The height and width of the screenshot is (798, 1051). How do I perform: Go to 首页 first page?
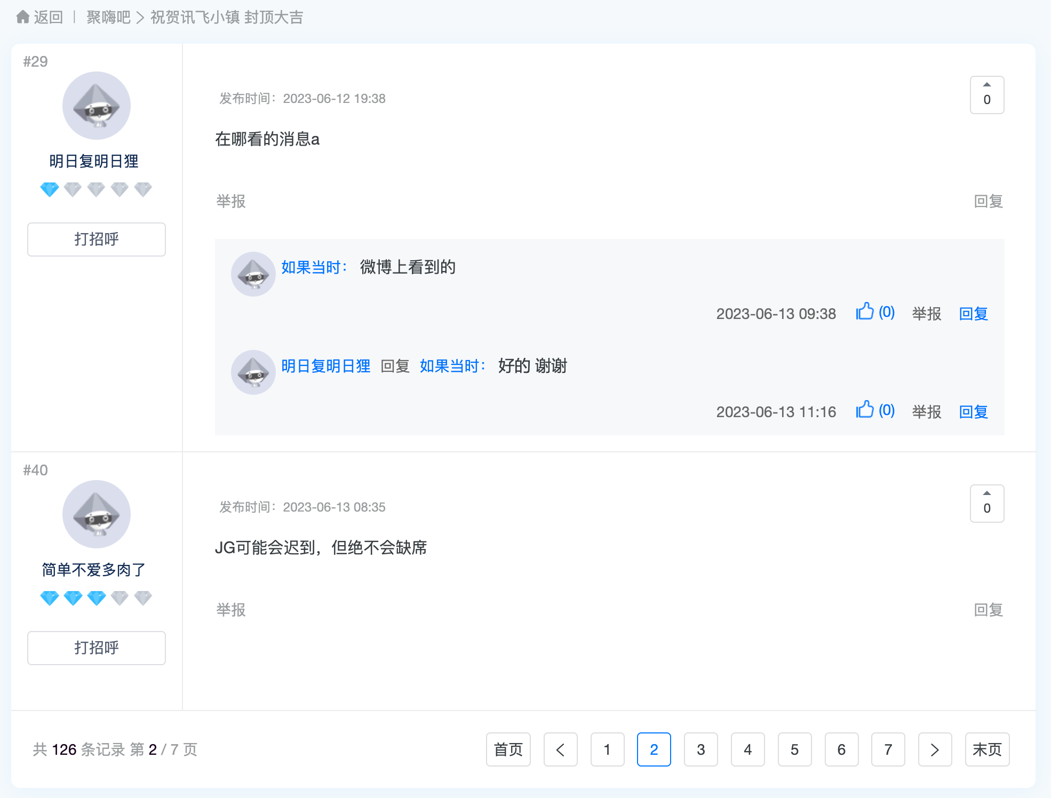[x=508, y=749]
